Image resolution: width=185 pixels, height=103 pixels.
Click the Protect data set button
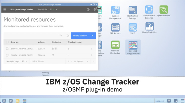coord(83,35)
